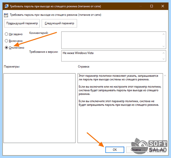
Task: Click the comment box scroll-down arrow
Action: click(164, 46)
